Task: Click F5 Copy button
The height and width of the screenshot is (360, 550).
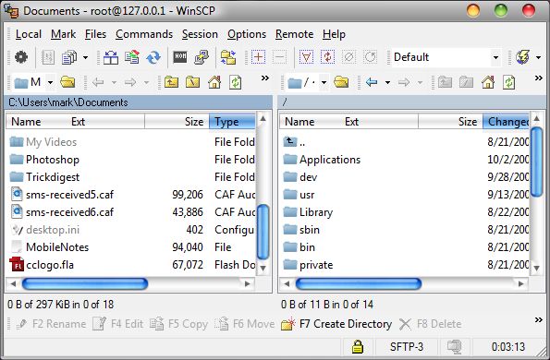Action: pos(179,324)
